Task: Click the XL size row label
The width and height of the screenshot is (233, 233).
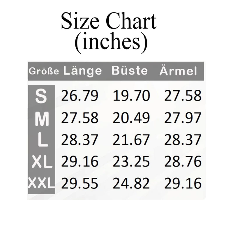Action: pyautogui.click(x=42, y=162)
